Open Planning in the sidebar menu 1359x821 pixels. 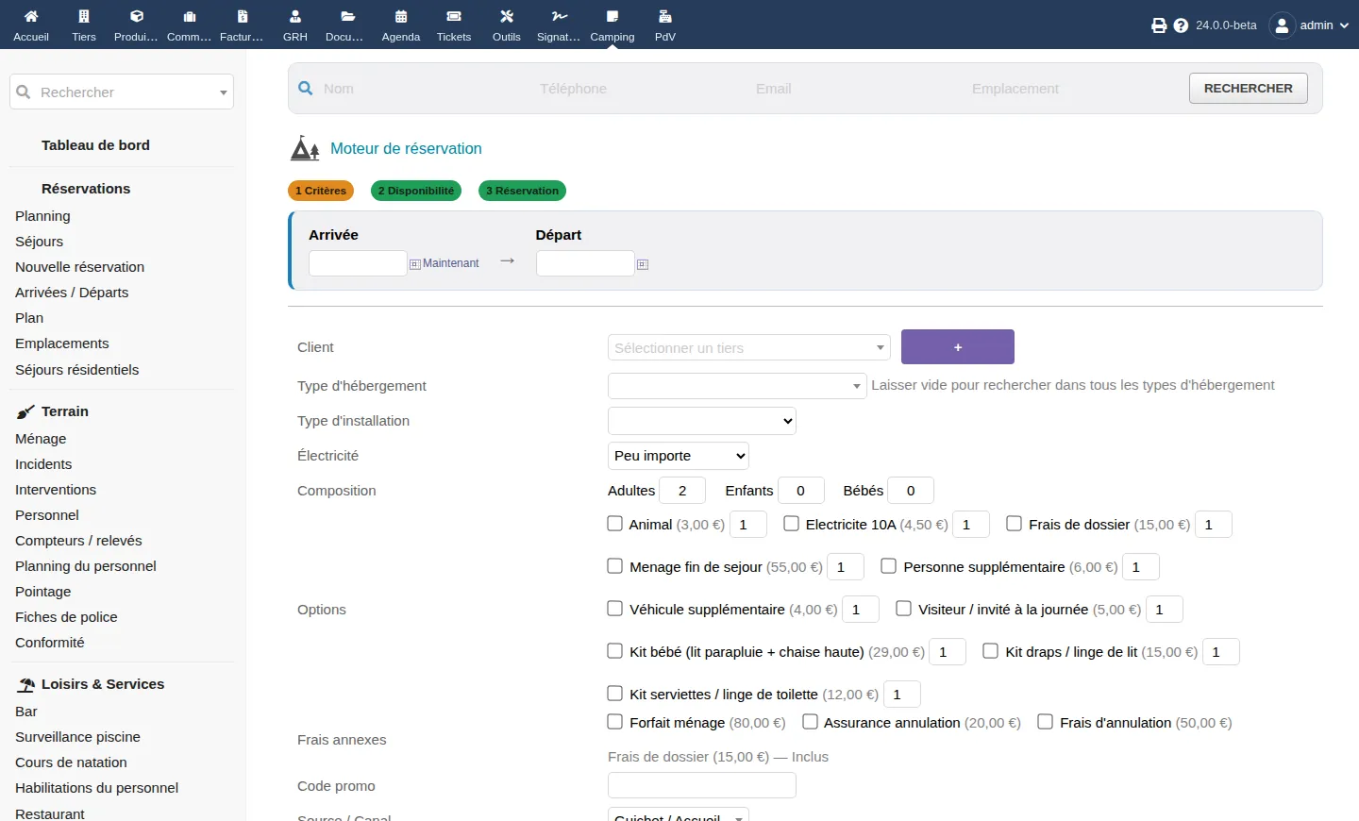(x=42, y=216)
